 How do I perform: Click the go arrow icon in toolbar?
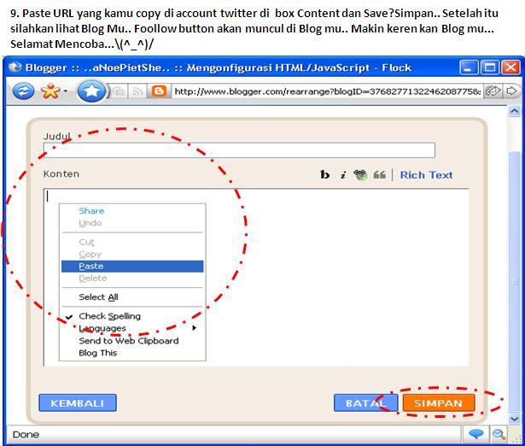pyautogui.click(x=511, y=91)
